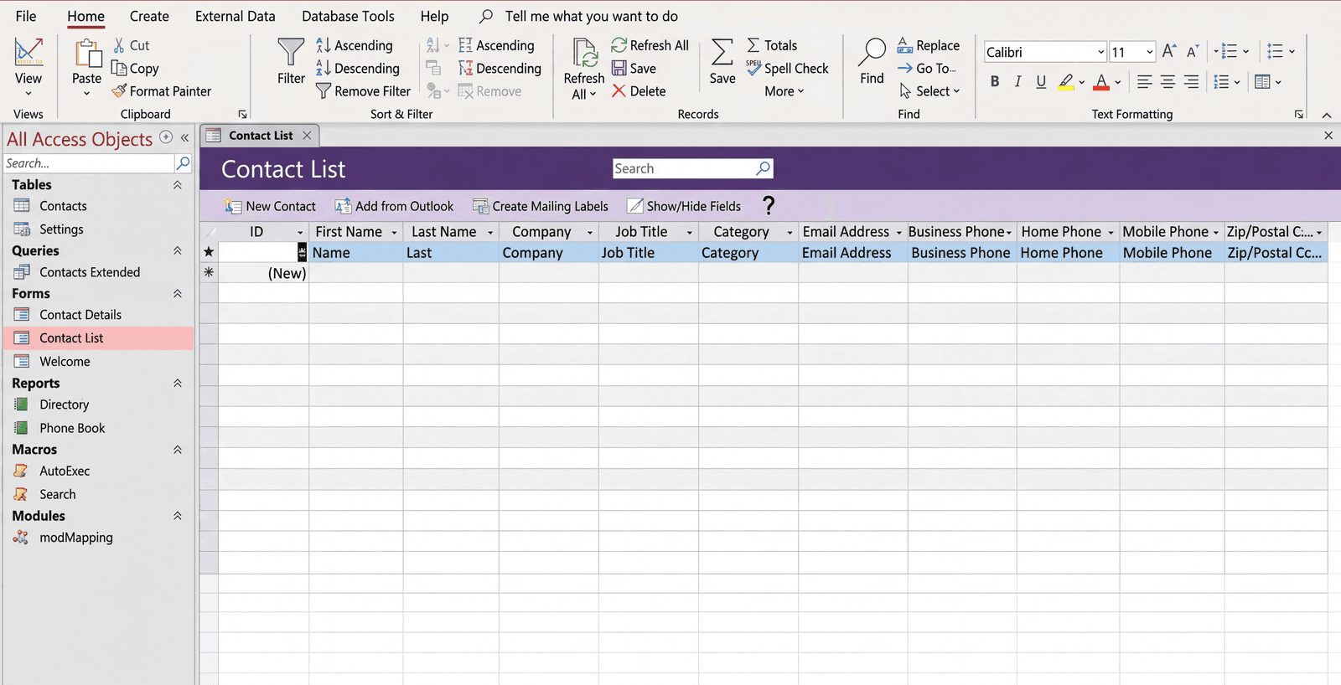Select the Contact List document tab
The height and width of the screenshot is (685, 1341).
tap(261, 135)
